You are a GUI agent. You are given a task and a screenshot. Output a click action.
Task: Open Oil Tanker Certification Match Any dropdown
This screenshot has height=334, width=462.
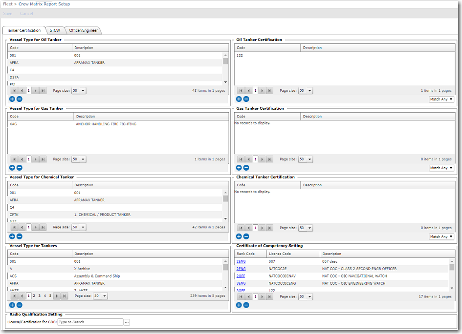(x=441, y=99)
